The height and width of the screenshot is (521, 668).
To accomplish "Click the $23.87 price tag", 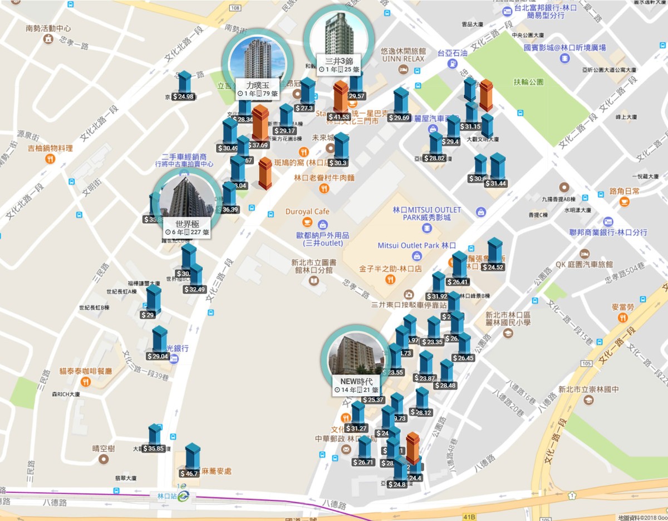I will pyautogui.click(x=425, y=378).
